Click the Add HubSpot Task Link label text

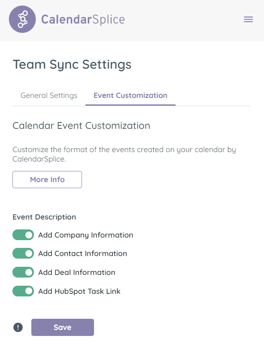79,291
